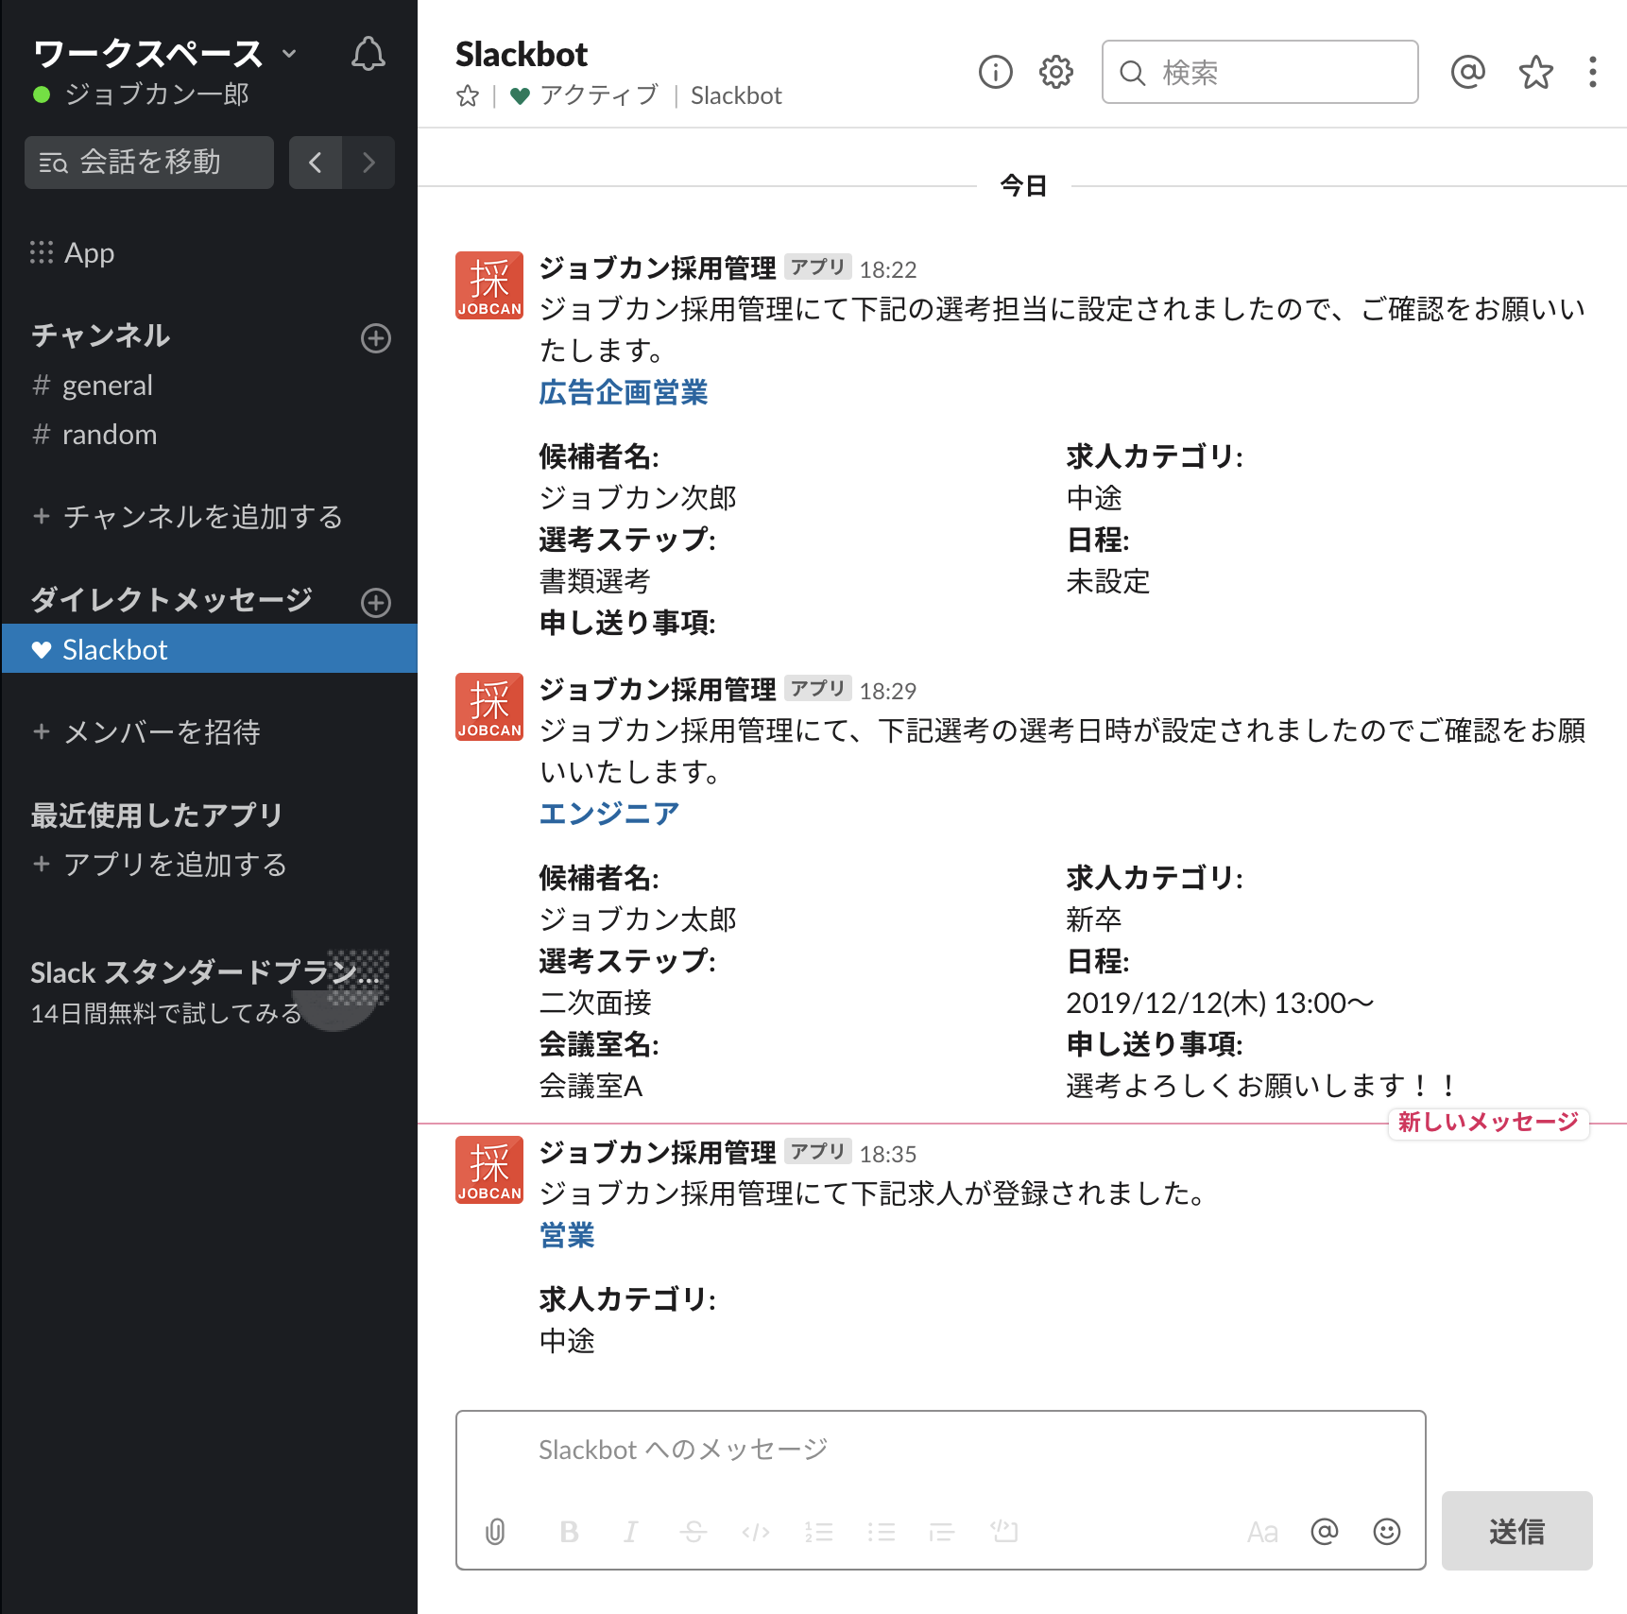Viewport: 1627px width, 1614px height.
Task: Click チャンネル section header
Action: pos(100,335)
